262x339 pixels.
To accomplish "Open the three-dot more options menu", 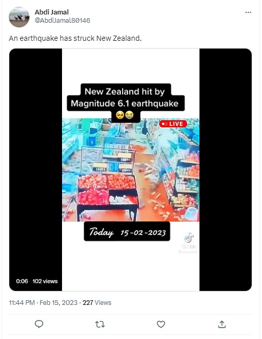I will click(248, 12).
